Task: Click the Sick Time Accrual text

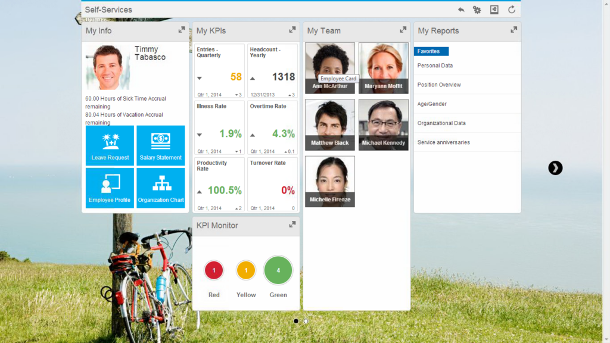Action: point(126,102)
